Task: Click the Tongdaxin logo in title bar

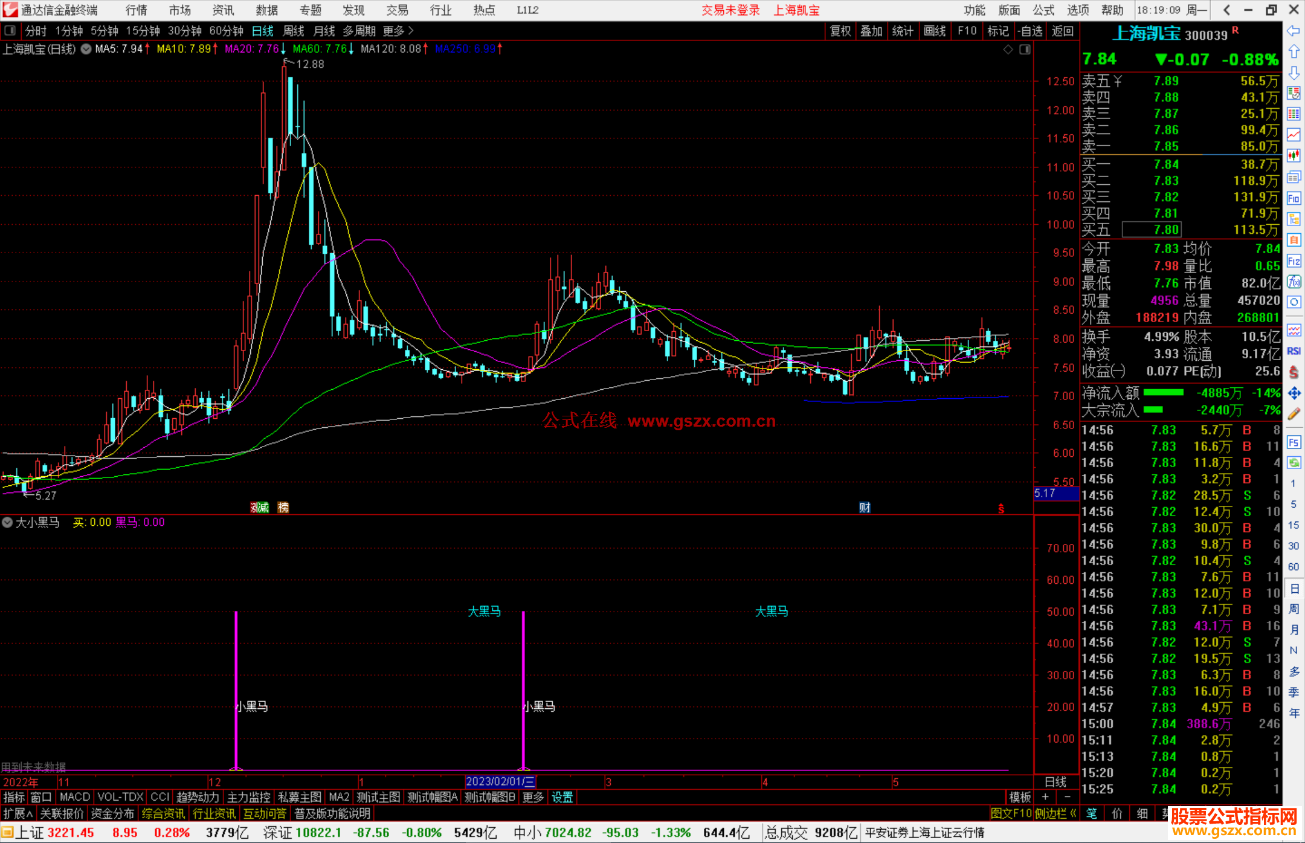Action: click(x=10, y=10)
